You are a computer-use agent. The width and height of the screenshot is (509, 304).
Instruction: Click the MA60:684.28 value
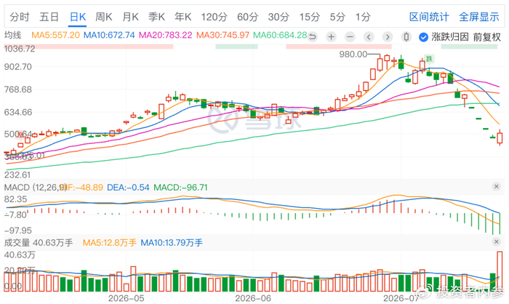[x=280, y=35]
